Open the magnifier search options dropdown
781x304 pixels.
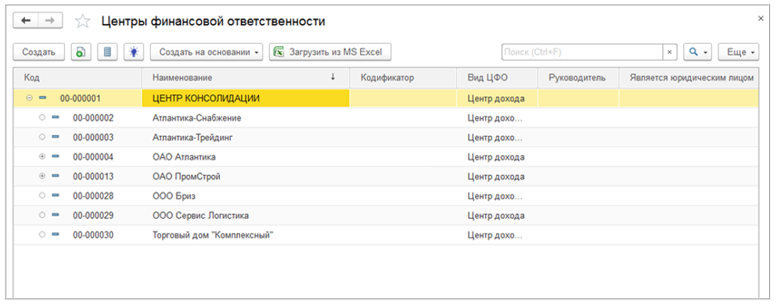point(697,52)
